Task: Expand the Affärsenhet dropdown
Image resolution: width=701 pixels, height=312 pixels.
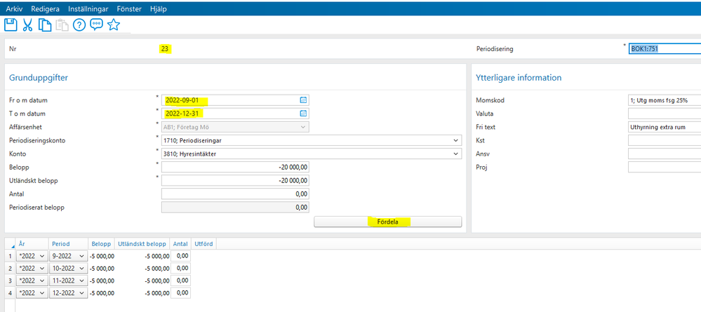Action: coord(303,127)
